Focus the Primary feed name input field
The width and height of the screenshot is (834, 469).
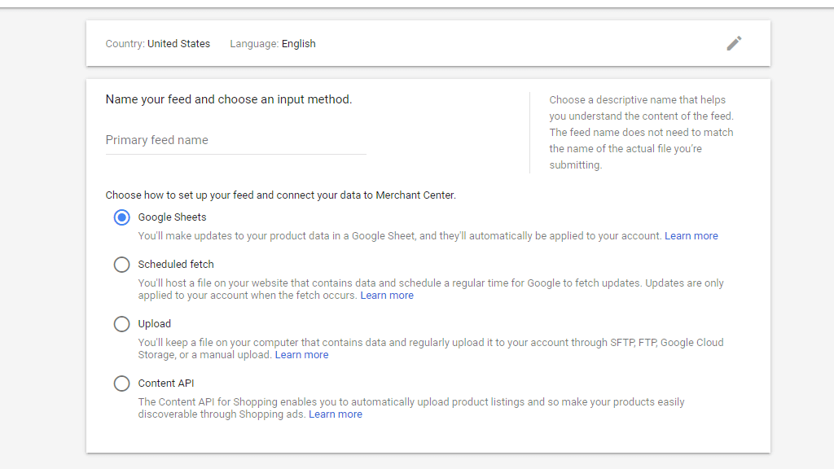pyautogui.click(x=235, y=140)
